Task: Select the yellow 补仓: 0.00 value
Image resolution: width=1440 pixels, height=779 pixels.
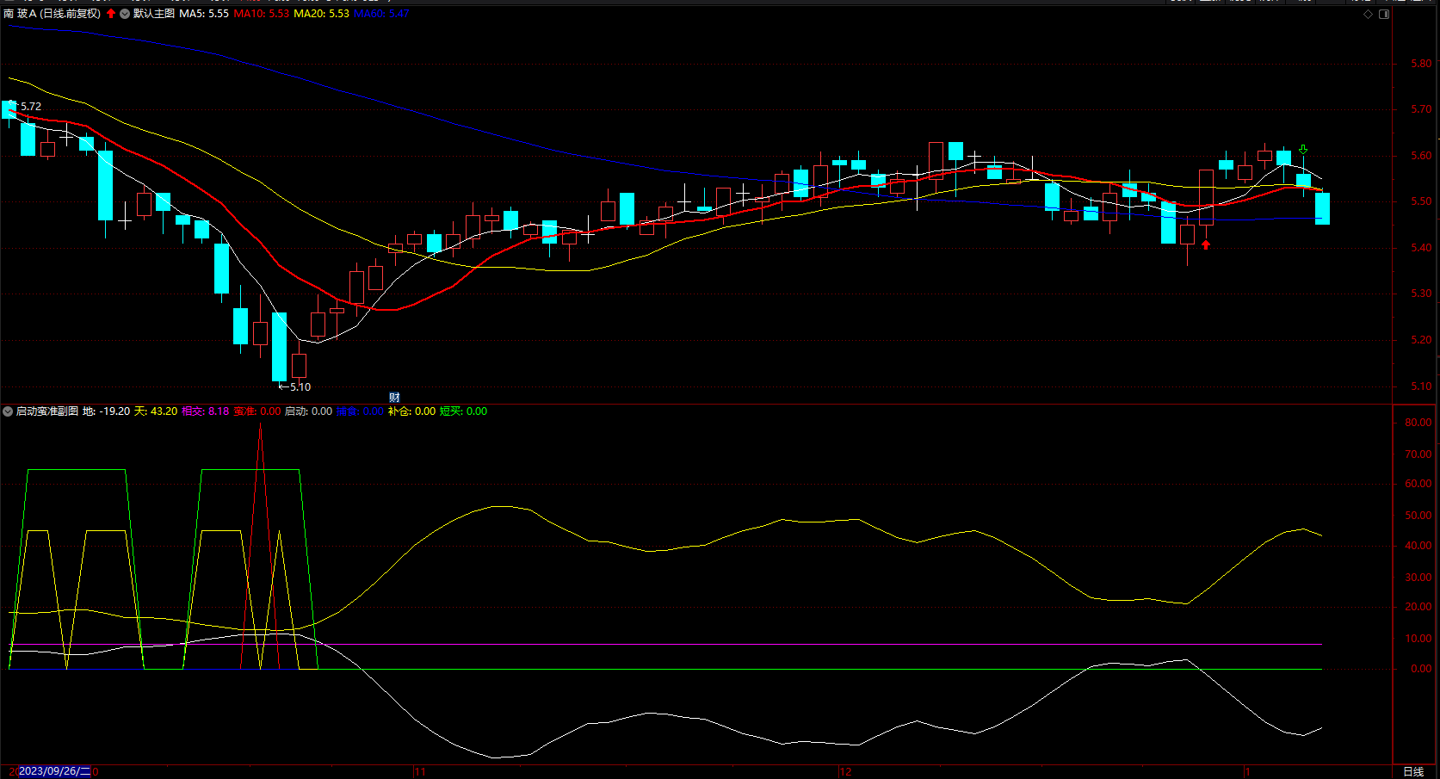Action: [411, 411]
